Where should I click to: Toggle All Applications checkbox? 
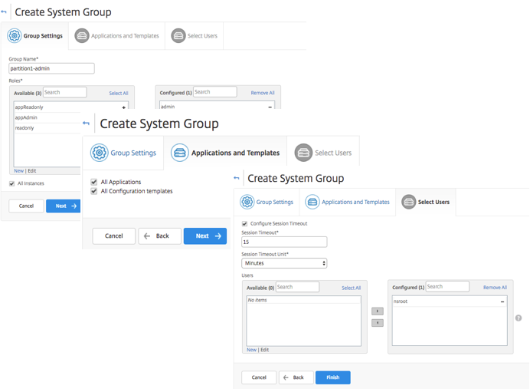(x=94, y=182)
